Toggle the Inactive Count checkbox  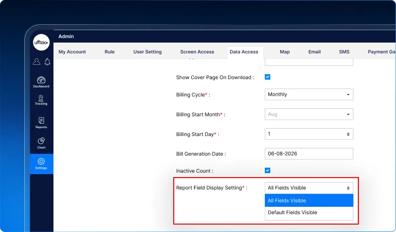(267, 170)
